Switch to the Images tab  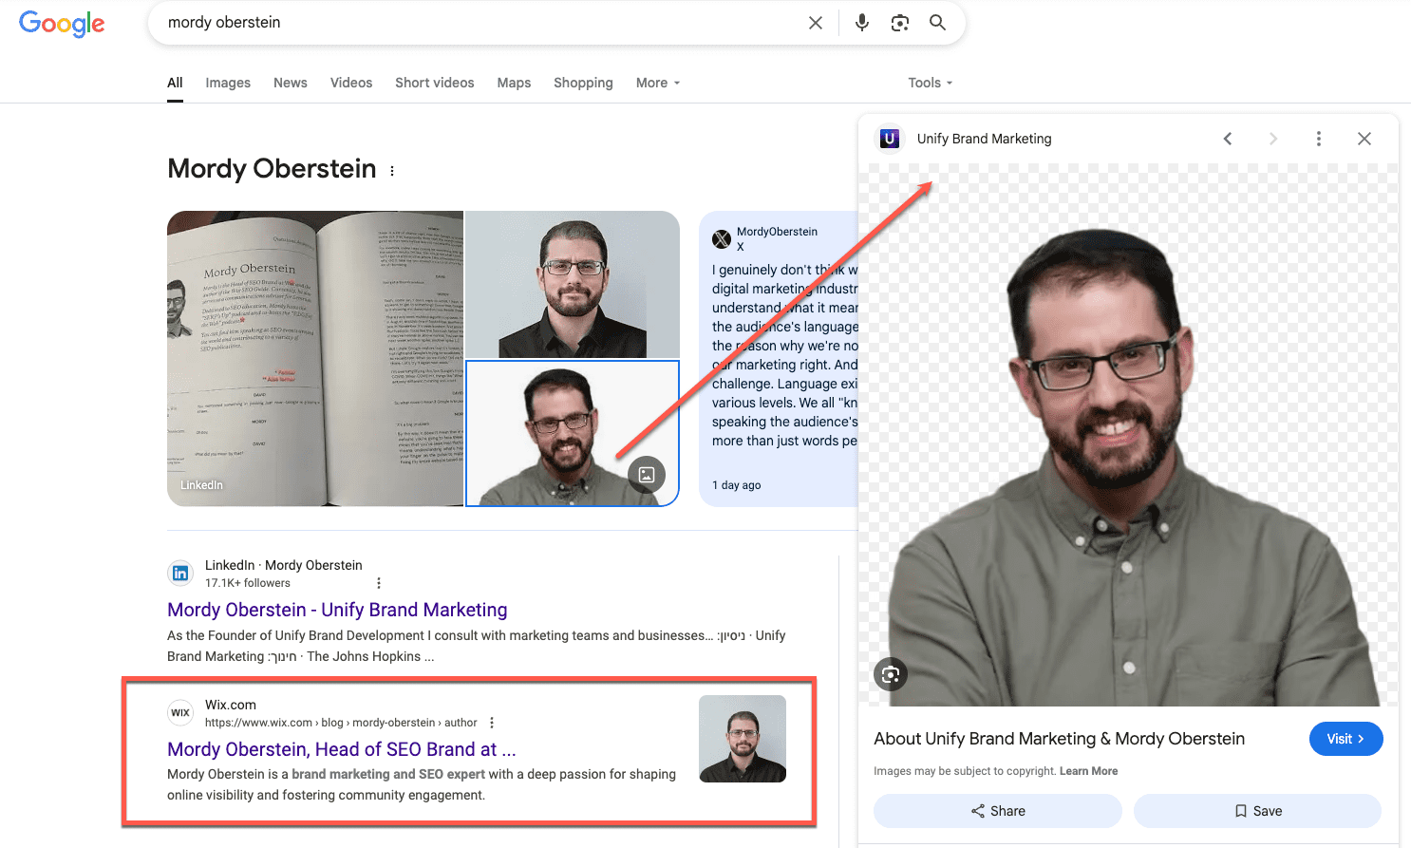click(x=228, y=83)
